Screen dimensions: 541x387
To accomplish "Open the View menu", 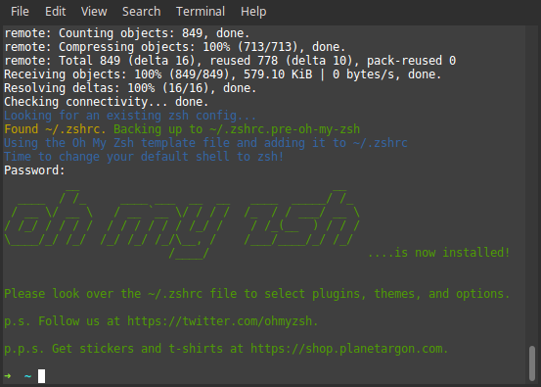I will click(94, 12).
